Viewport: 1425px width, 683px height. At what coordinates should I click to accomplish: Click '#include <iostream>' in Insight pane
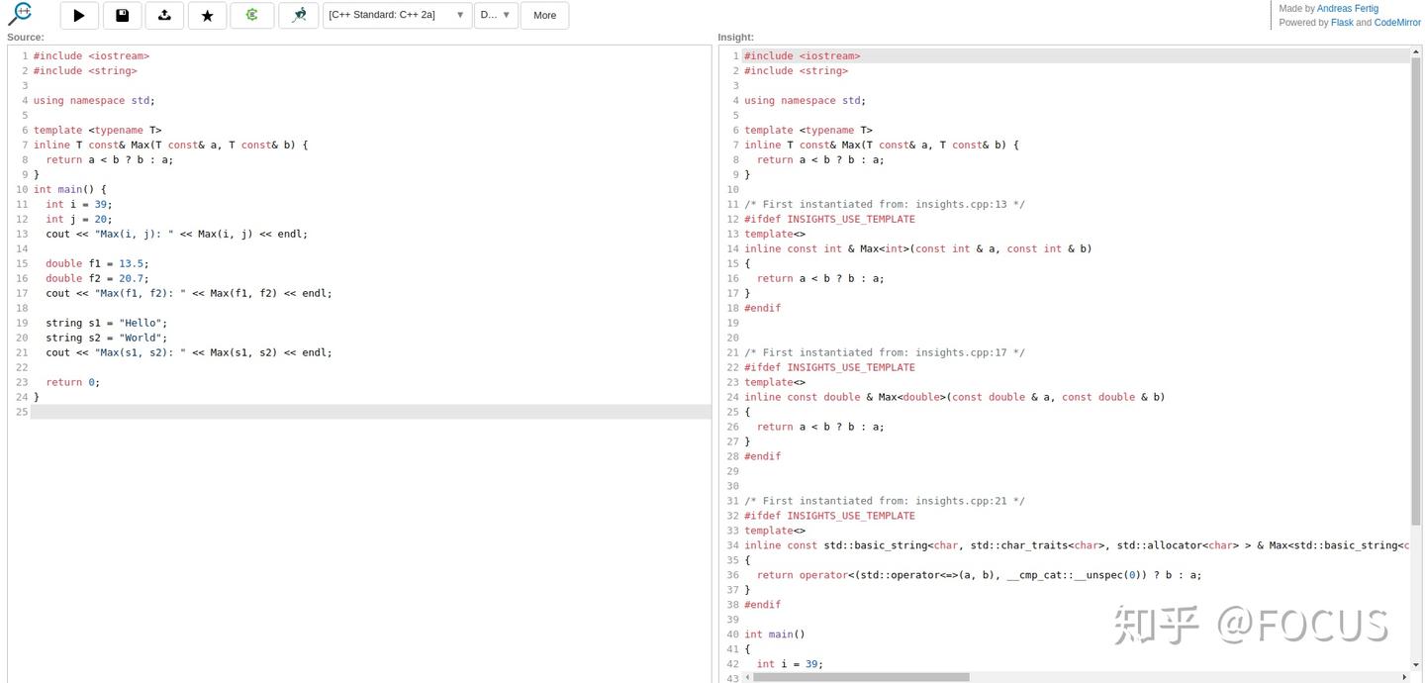tap(803, 55)
